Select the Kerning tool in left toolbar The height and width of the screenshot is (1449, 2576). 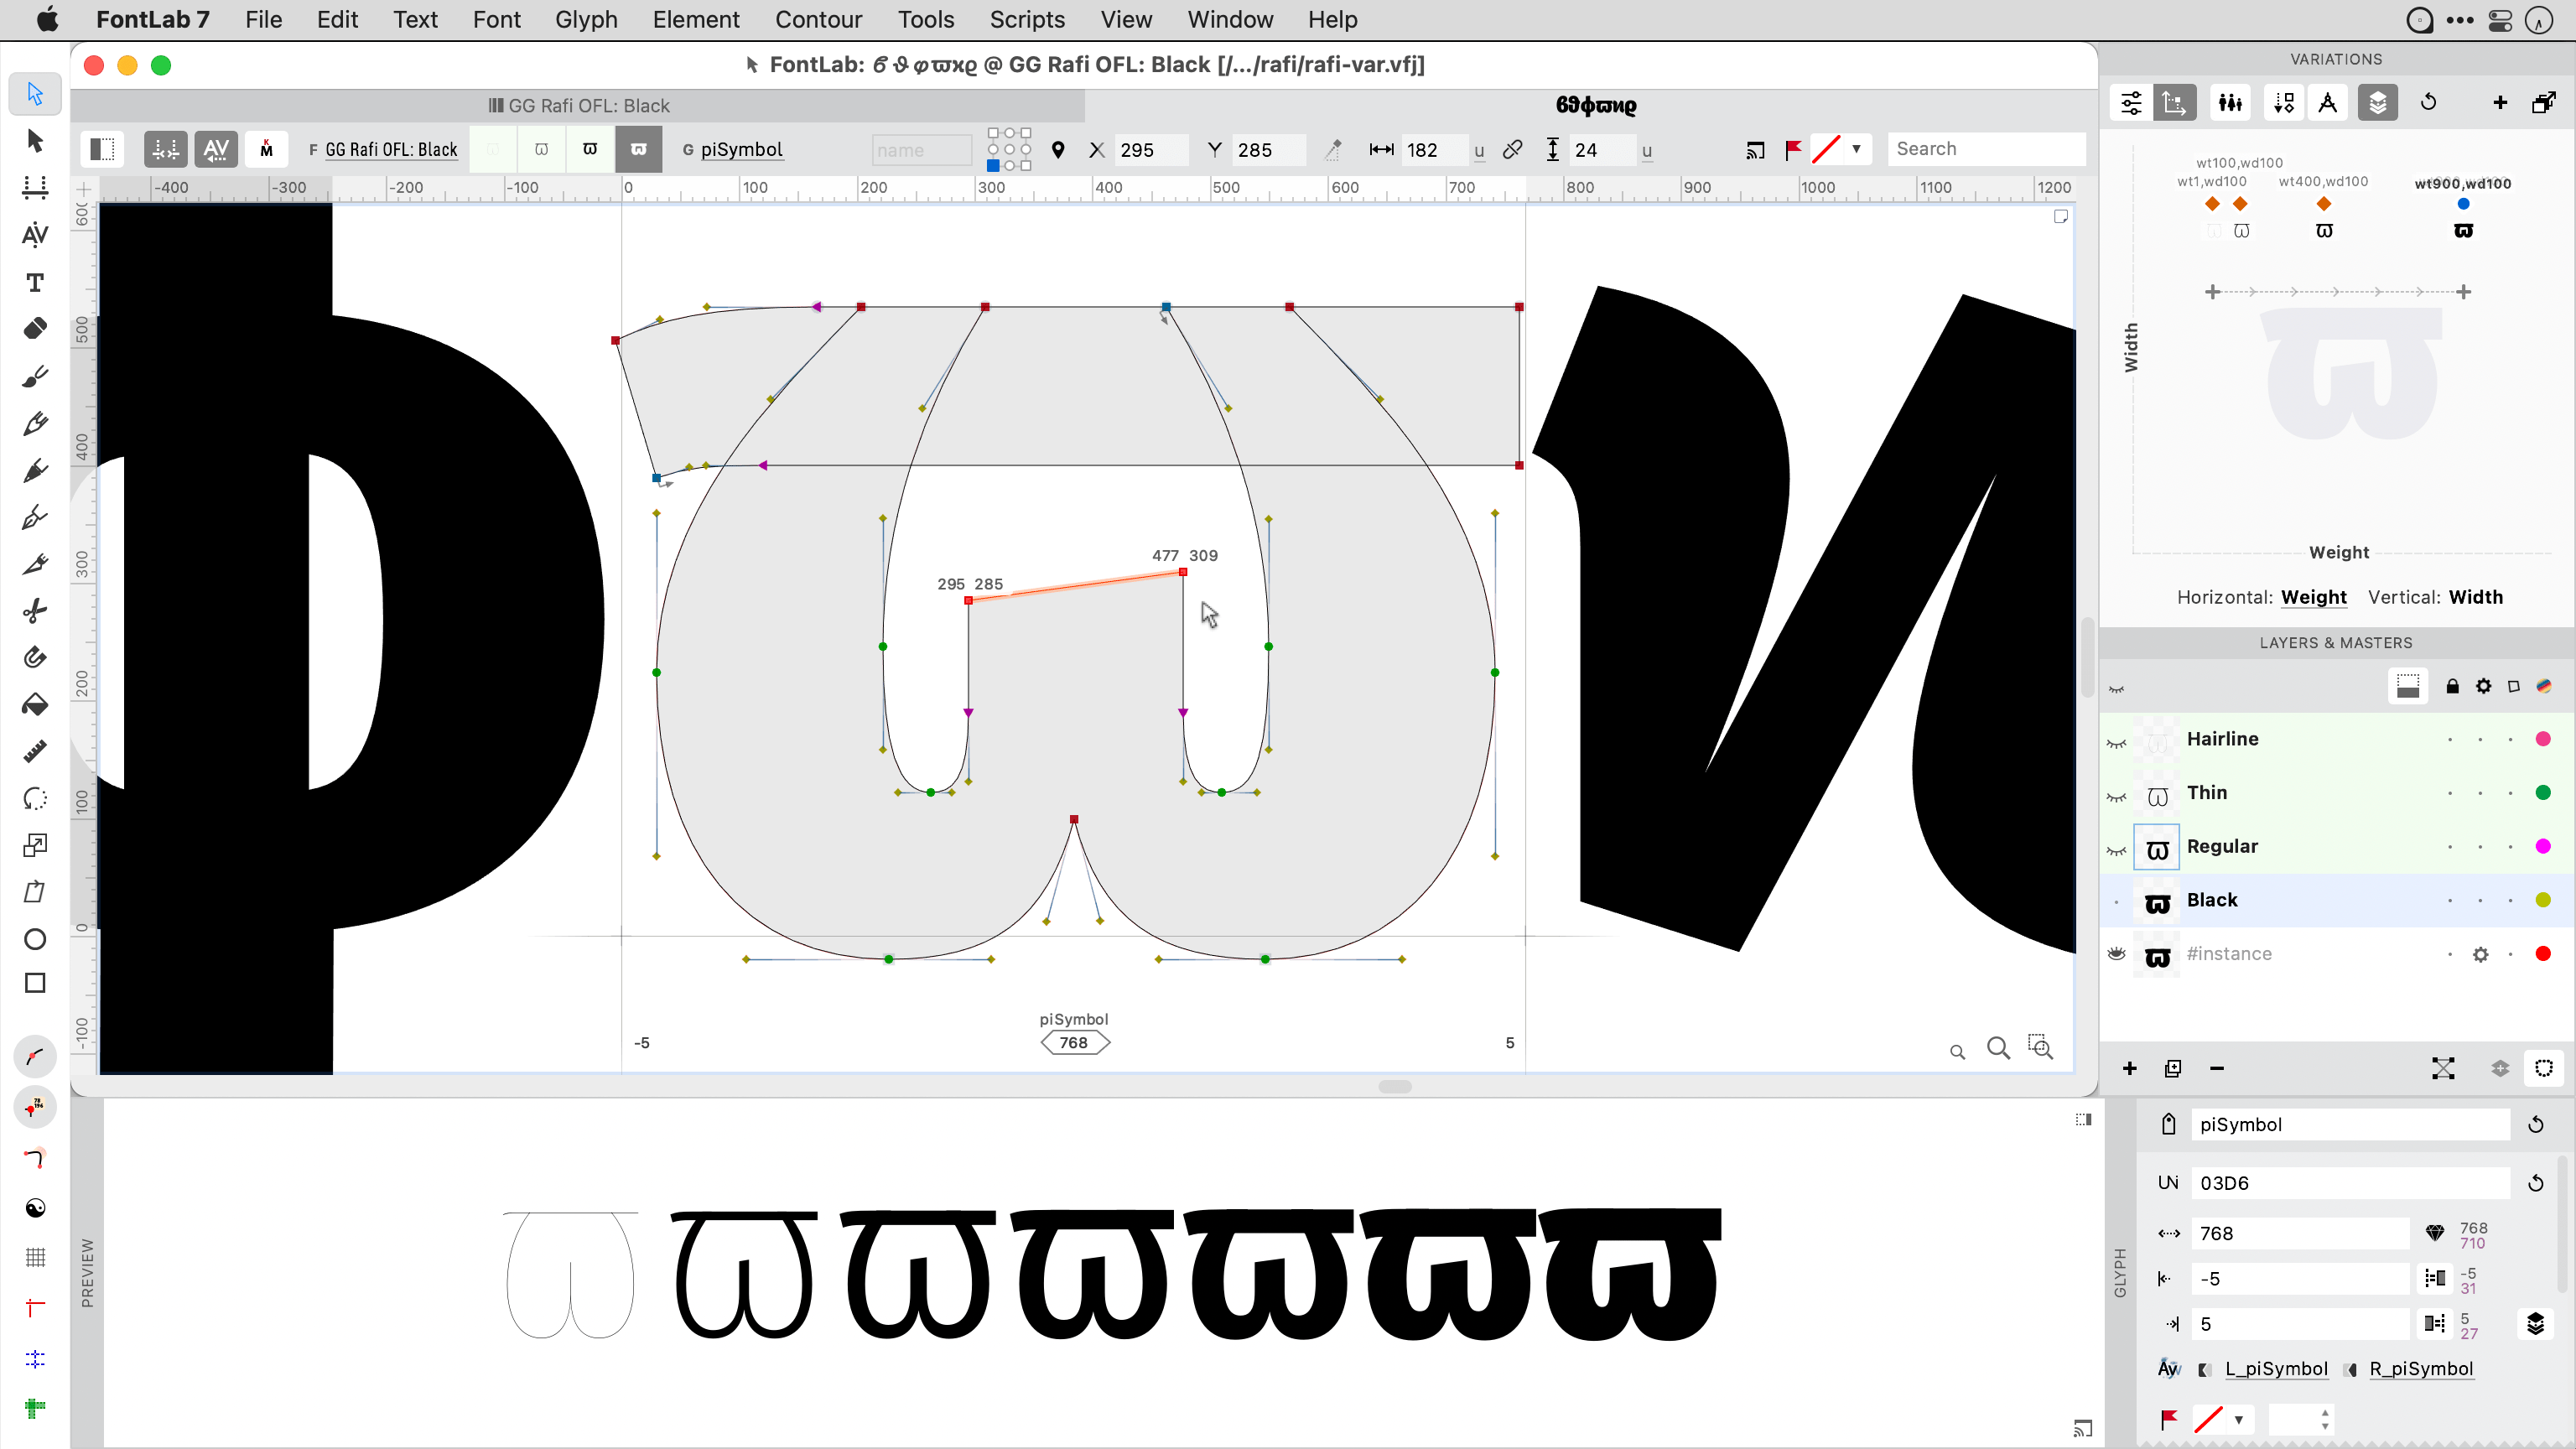click(35, 234)
